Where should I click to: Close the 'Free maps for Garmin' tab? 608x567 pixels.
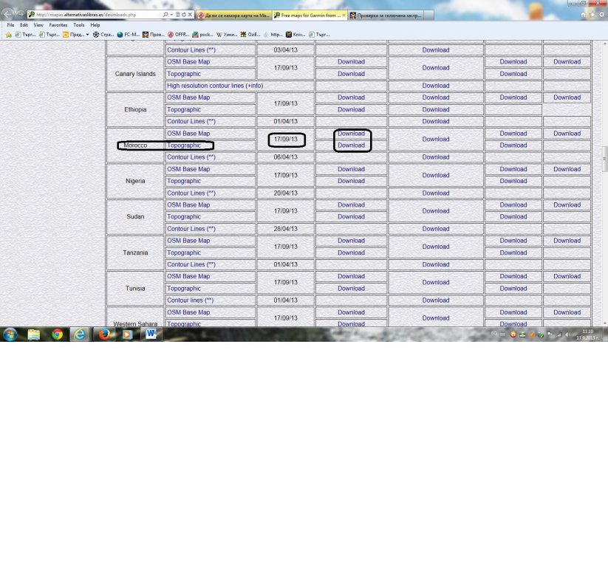click(x=344, y=15)
